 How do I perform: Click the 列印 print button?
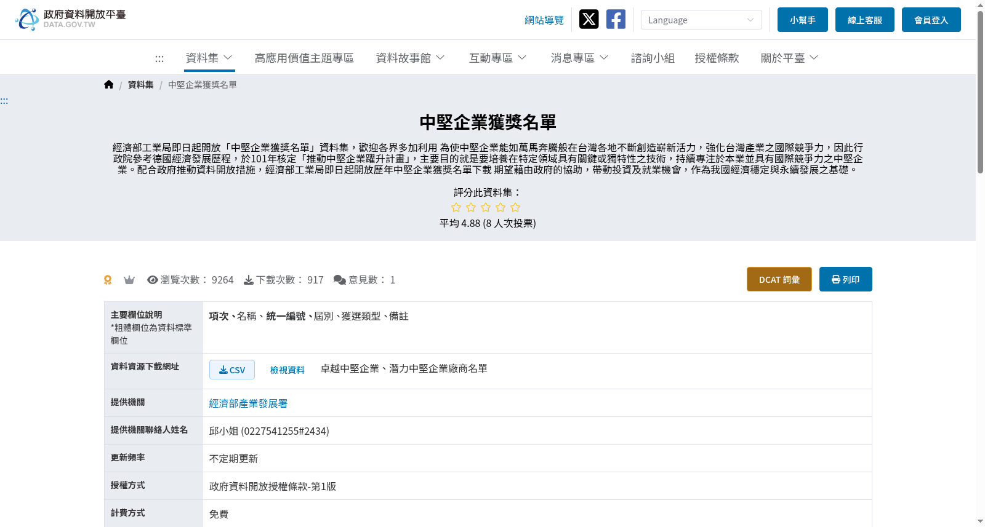846,279
